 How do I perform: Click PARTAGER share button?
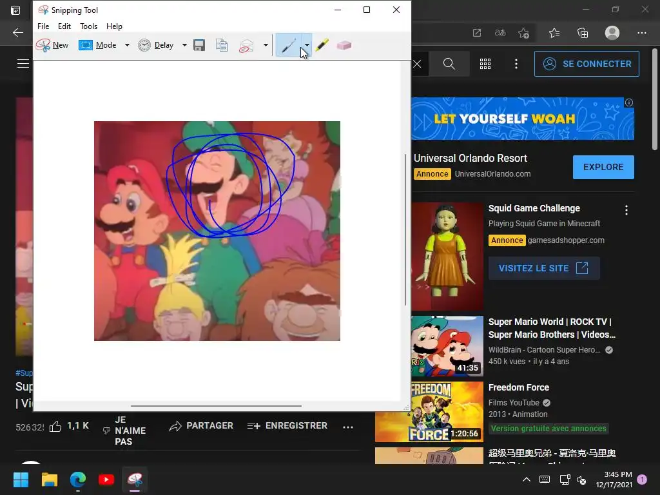click(201, 426)
